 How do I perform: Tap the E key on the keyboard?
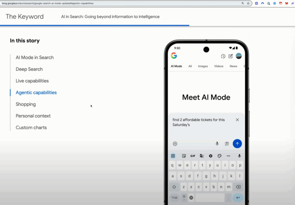point(187,165)
